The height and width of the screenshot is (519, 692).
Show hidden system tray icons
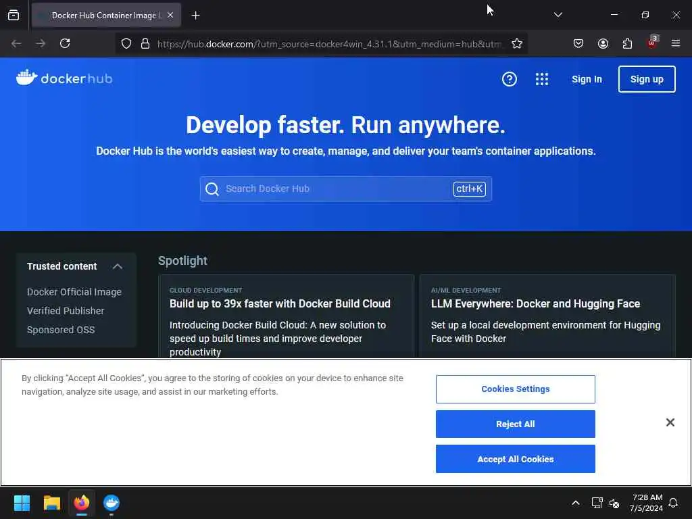point(576,503)
